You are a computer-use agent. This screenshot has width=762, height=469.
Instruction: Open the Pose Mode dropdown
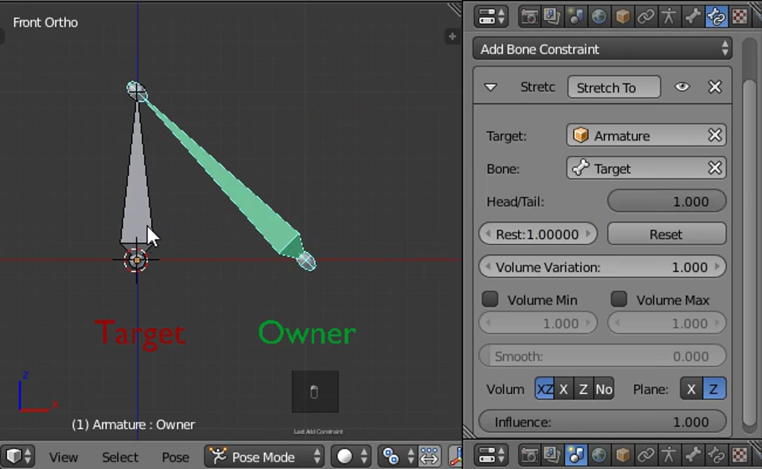tap(264, 456)
